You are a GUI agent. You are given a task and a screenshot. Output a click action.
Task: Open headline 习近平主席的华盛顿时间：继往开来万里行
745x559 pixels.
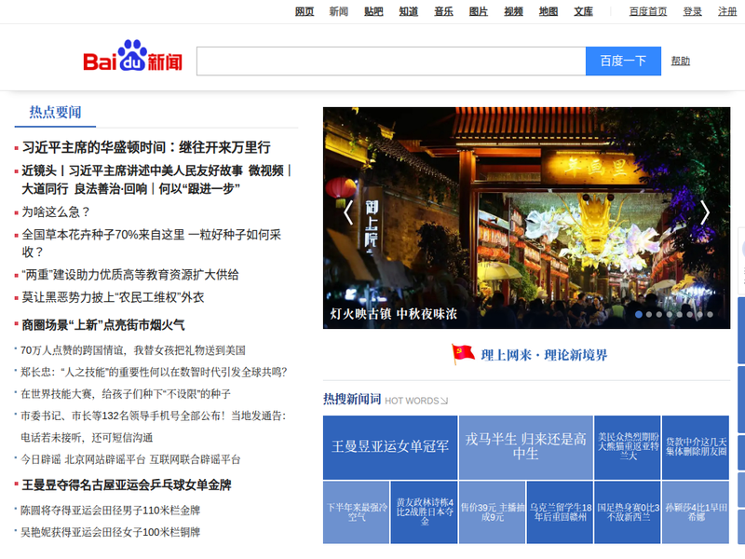click(146, 147)
